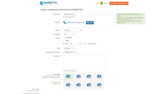Add a photo in the second top-row slot

[78, 77]
